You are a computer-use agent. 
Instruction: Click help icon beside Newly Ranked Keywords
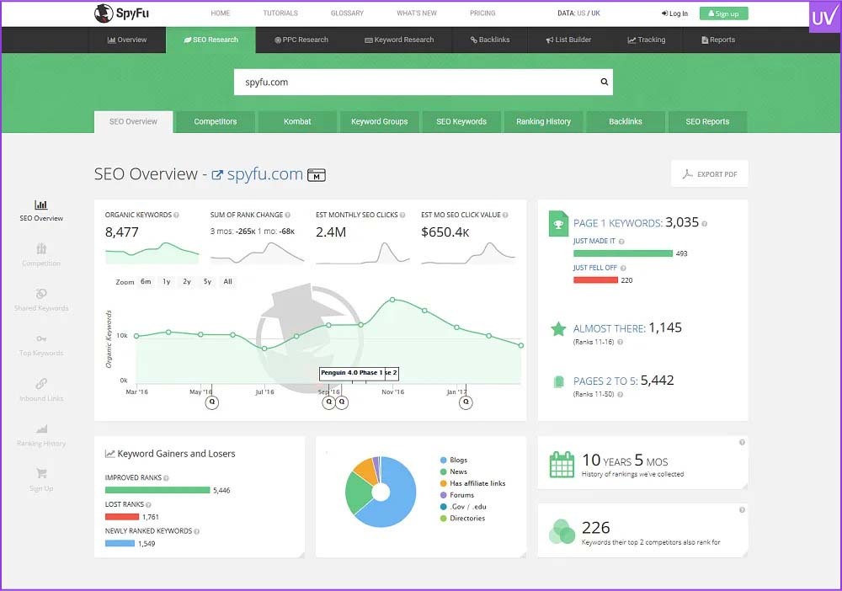[x=196, y=531]
